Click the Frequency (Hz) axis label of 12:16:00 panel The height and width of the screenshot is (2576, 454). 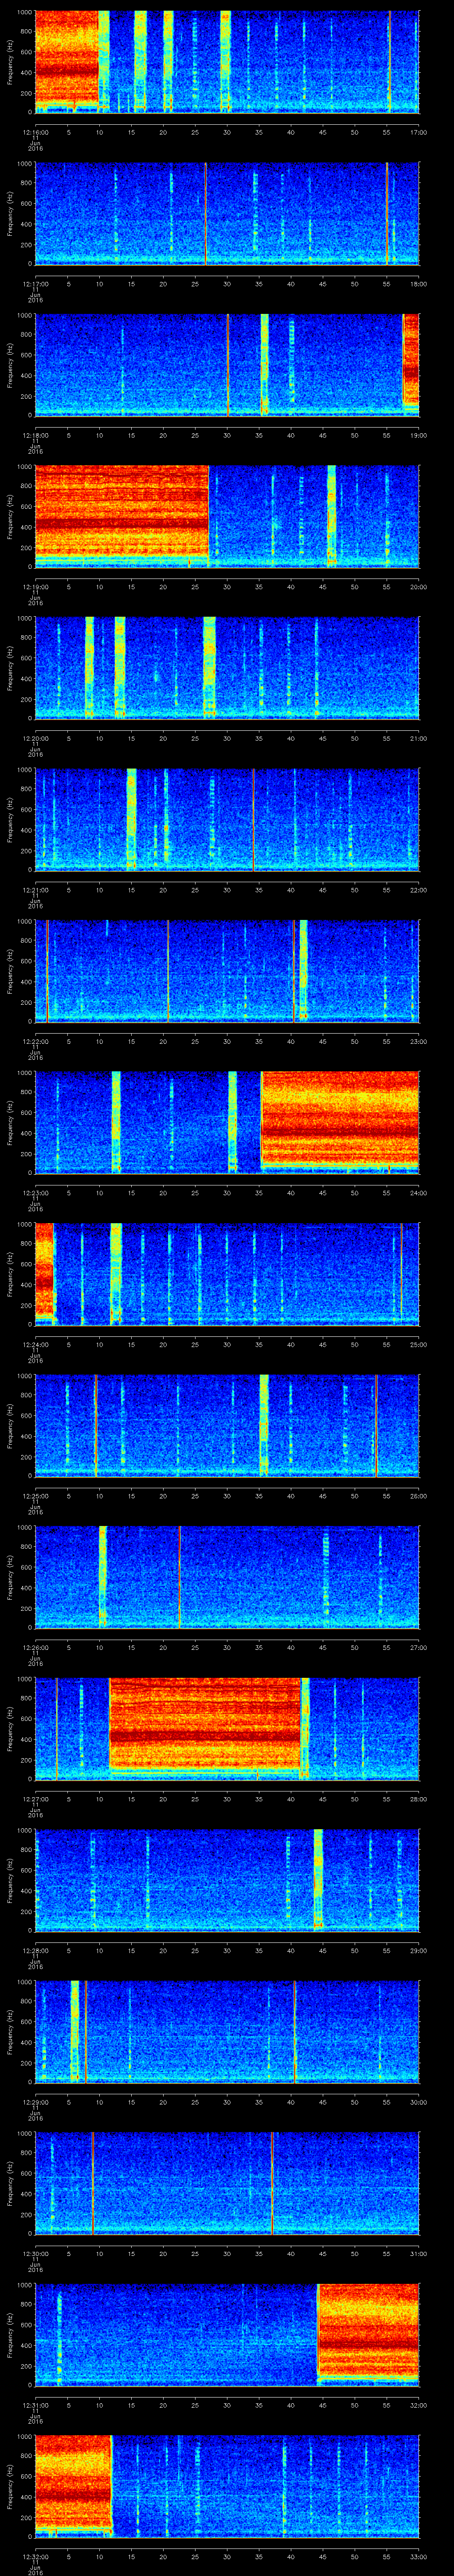tap(10, 62)
